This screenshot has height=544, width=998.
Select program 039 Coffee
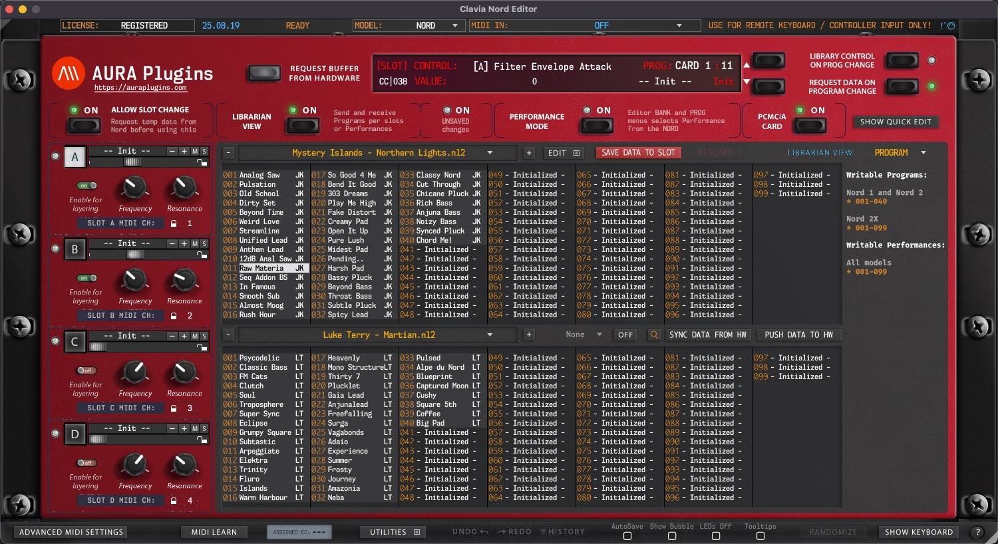click(442, 414)
